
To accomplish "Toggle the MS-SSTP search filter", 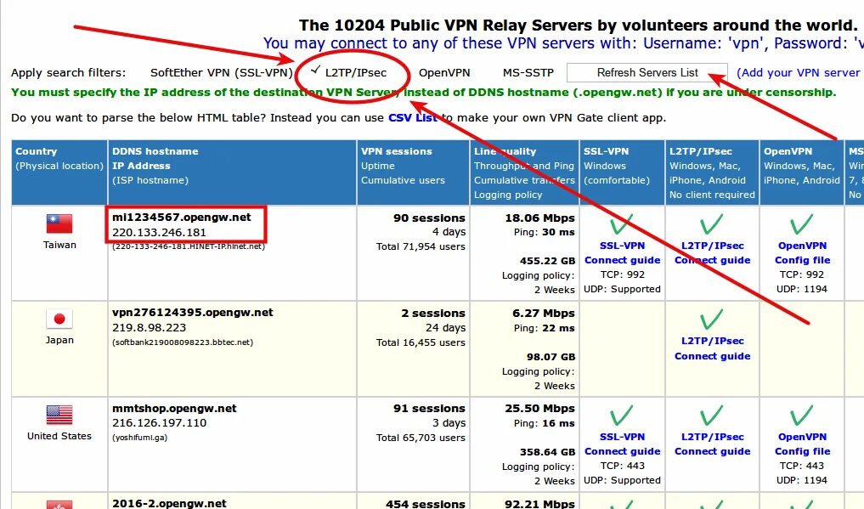I will [x=528, y=73].
